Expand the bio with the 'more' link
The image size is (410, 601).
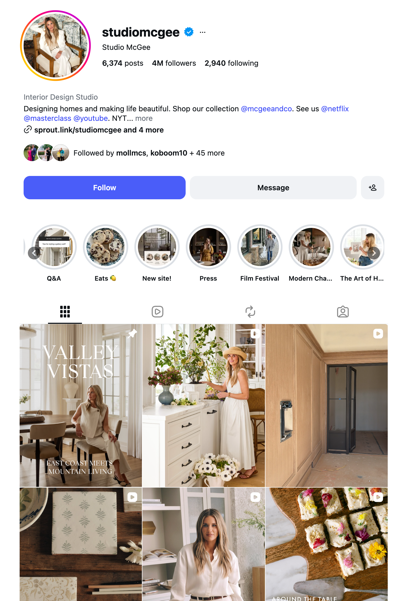click(x=144, y=118)
